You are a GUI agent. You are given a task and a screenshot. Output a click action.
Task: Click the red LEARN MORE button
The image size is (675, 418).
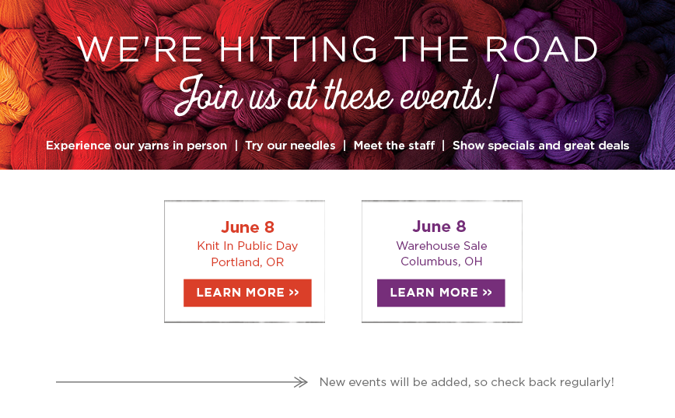[x=247, y=293]
